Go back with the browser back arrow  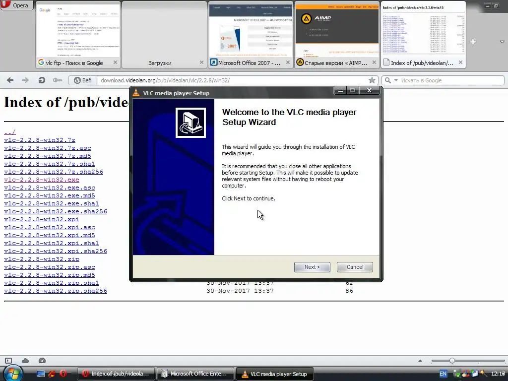click(10, 80)
